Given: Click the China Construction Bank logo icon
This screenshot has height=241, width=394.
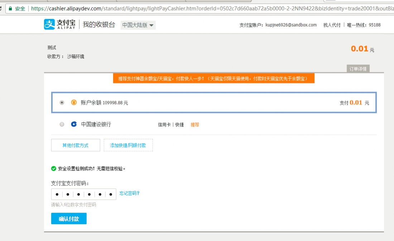Looking at the screenshot, I should pyautogui.click(x=74, y=124).
